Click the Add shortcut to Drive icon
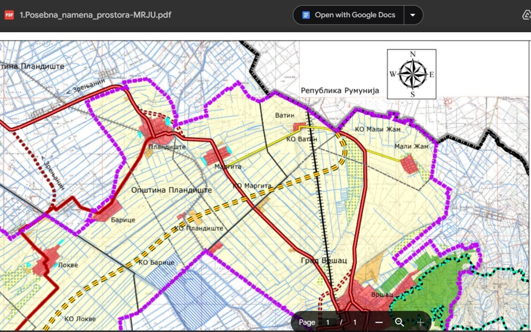531x332 pixels. tap(526, 15)
